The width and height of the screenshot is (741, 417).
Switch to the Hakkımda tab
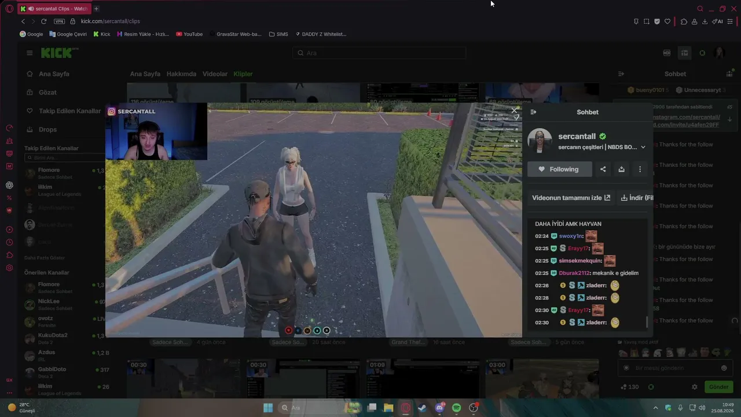181,74
